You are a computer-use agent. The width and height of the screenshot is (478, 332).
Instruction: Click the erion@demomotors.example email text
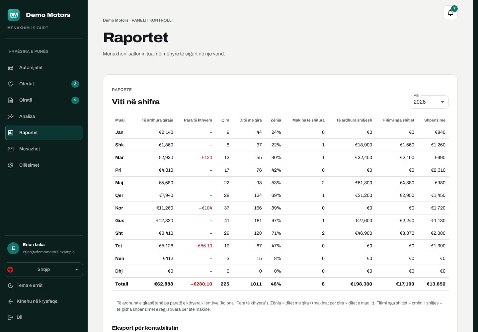49,252
